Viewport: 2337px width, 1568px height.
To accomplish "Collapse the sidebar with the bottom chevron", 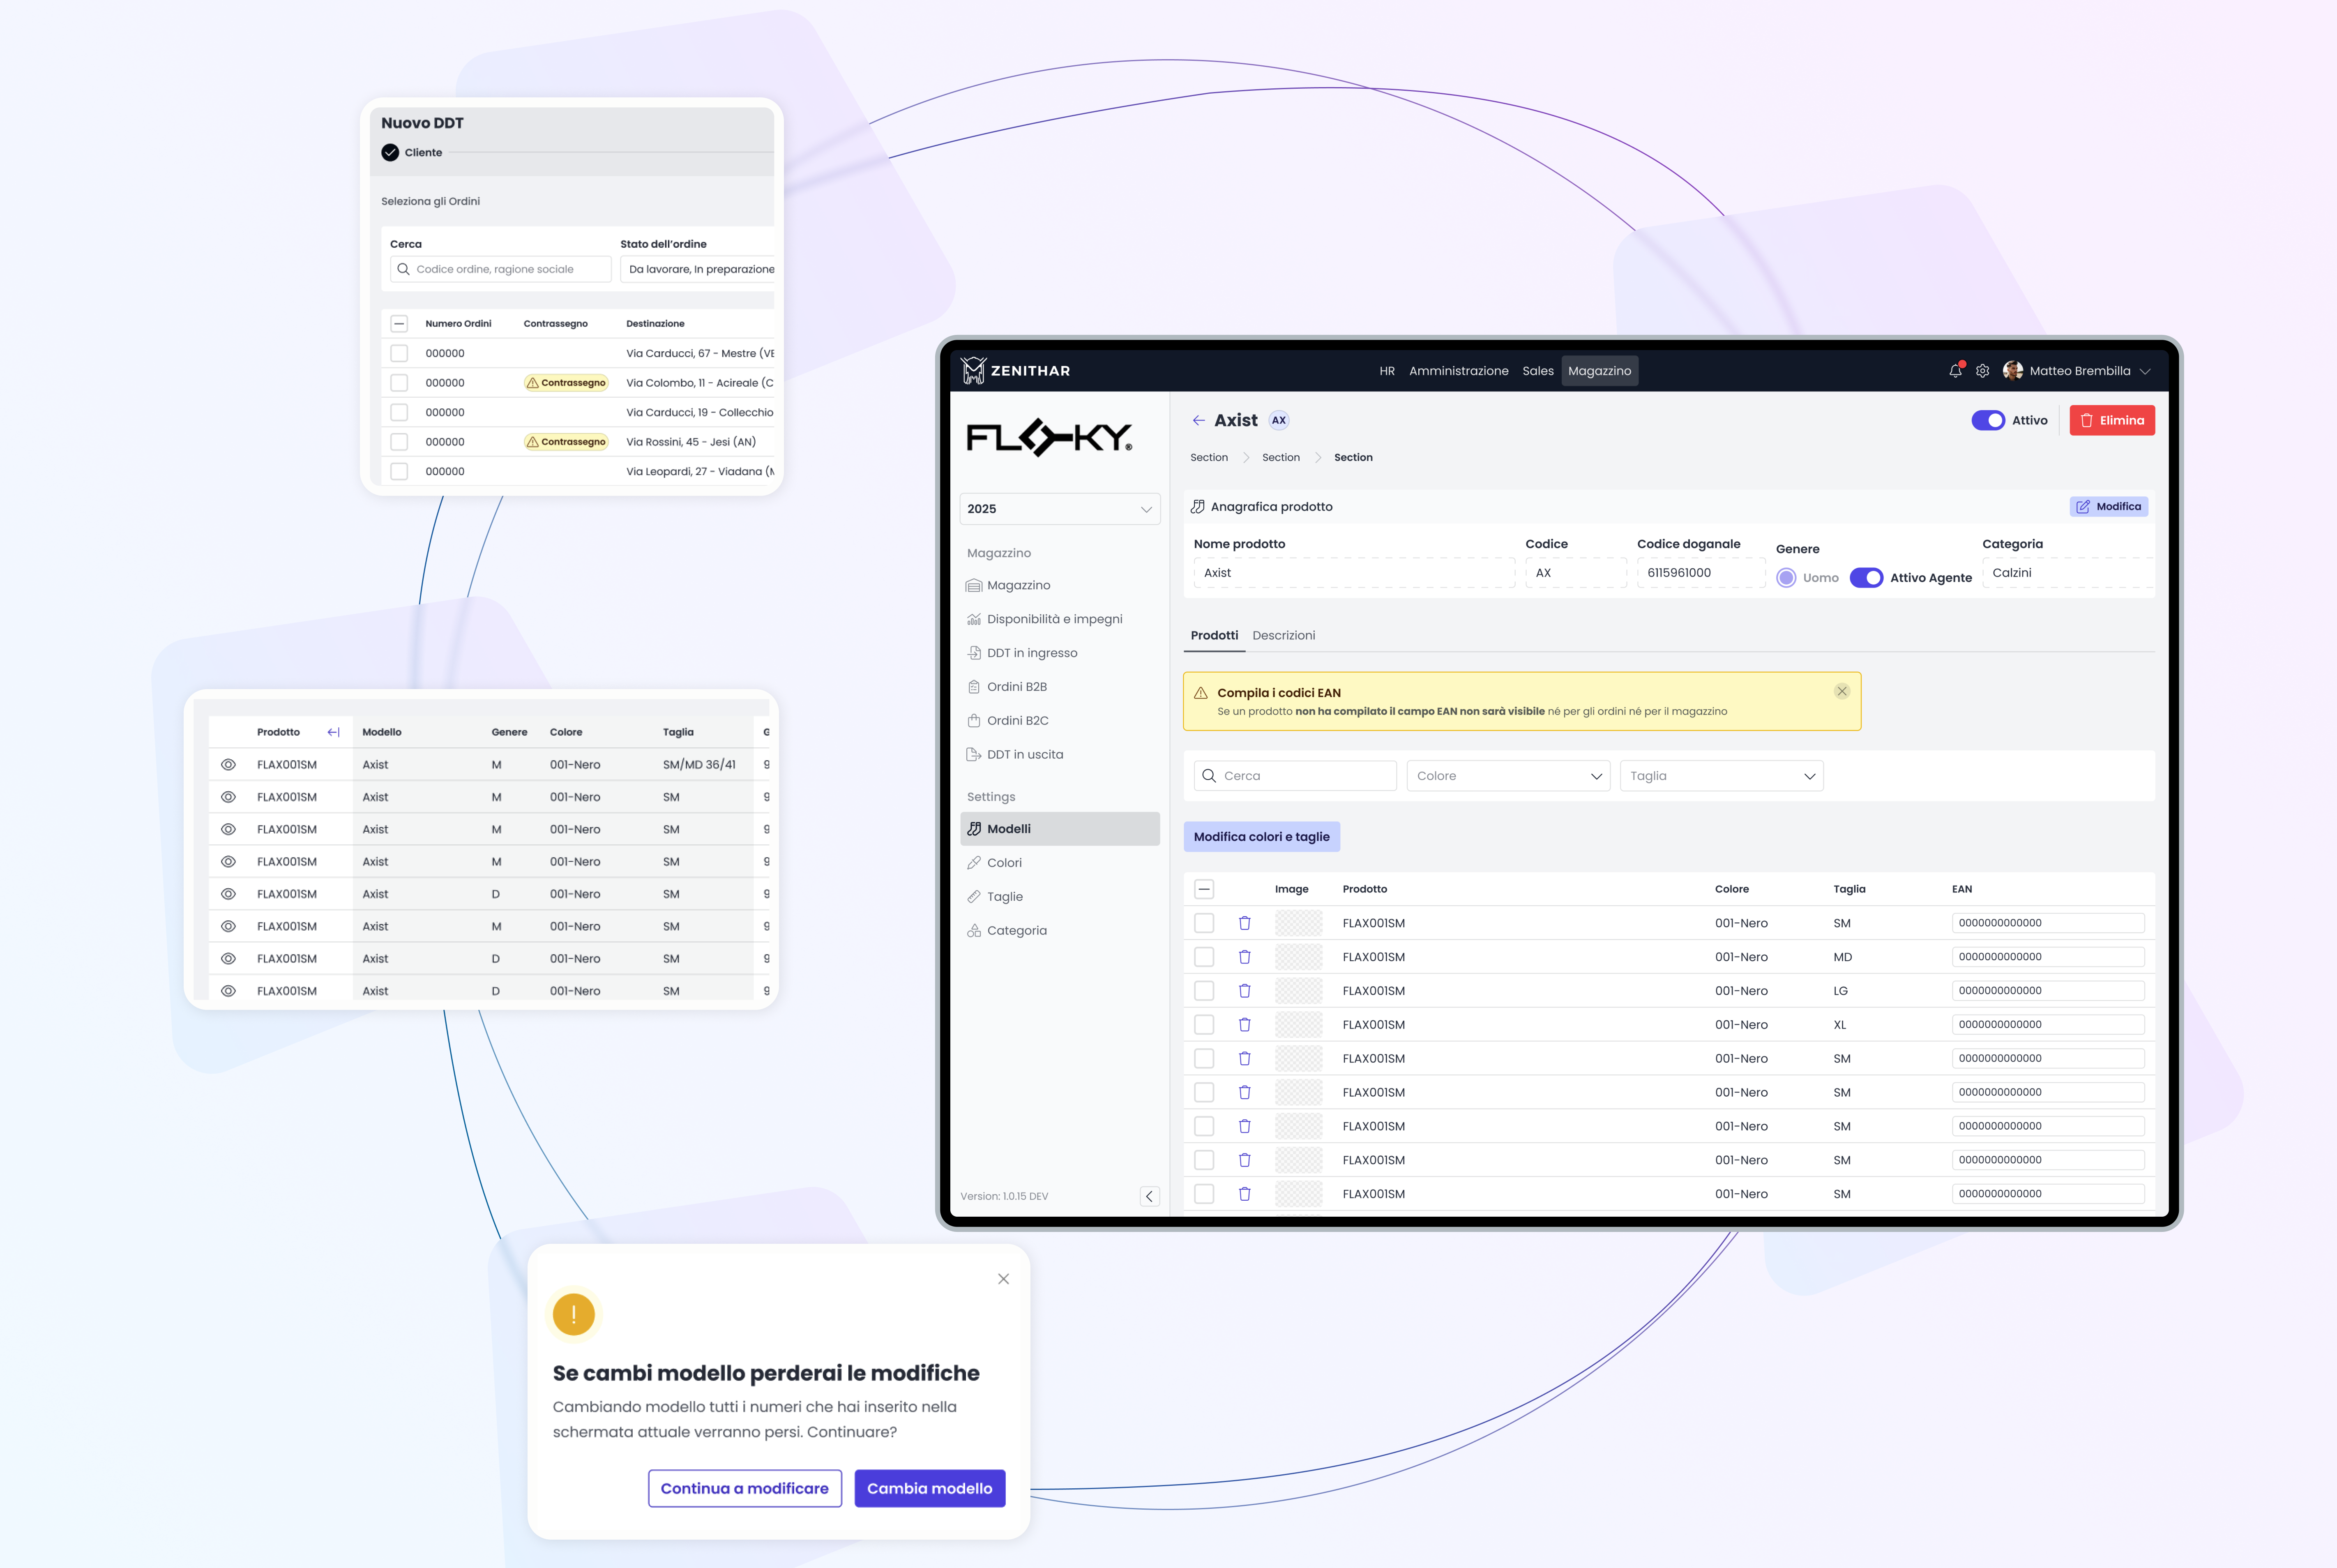I will 1149,1197.
